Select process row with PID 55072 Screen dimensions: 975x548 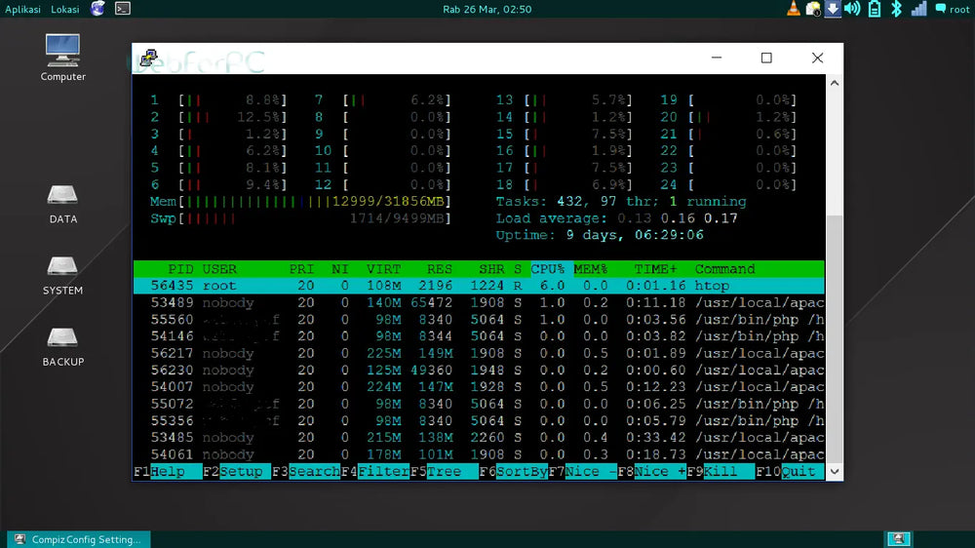[x=479, y=405]
